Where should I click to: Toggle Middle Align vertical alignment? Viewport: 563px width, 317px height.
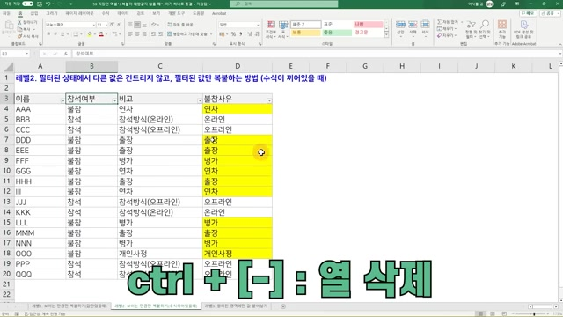(137, 25)
